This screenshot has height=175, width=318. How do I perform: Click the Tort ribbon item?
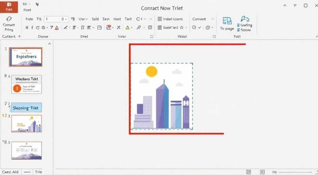[x=128, y=19]
